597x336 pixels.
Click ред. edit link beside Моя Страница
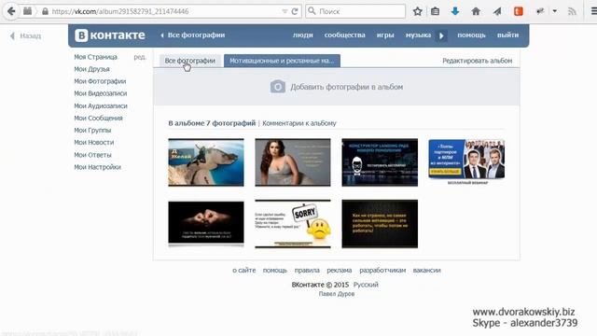pyautogui.click(x=140, y=57)
